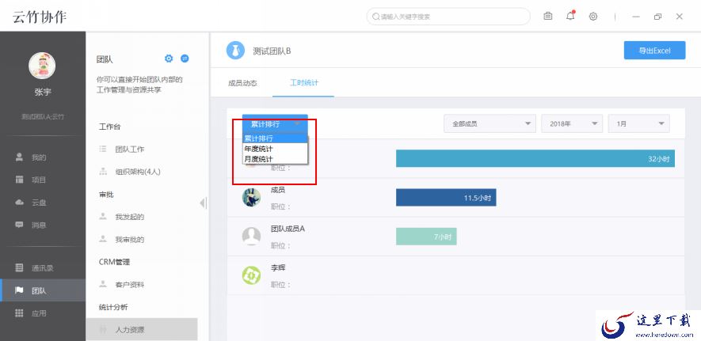Screen dimensions: 701x341
Task: Export data with 导出Excel button
Action: [654, 51]
